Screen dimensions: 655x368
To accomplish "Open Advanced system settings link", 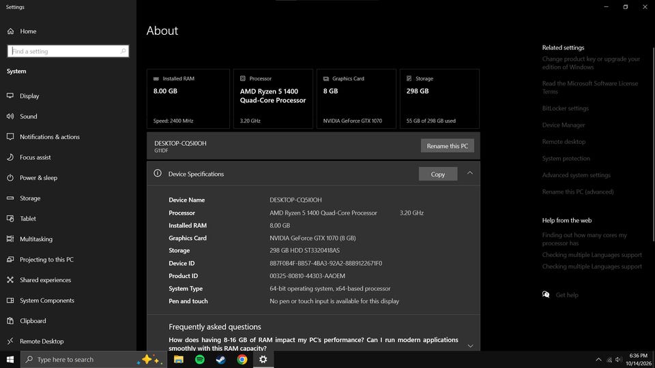I will pos(576,175).
